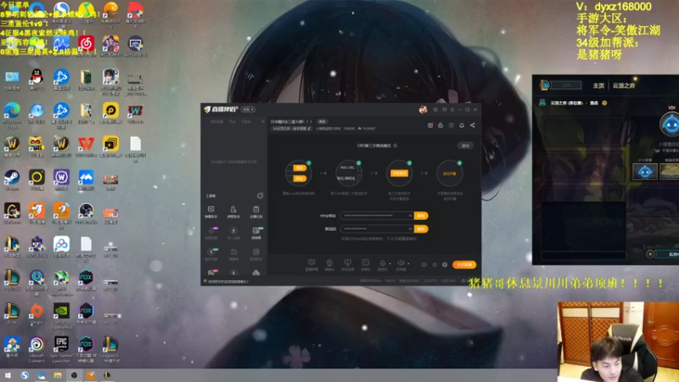
Task: Open the Sogou browser taskbar icon
Action: pyautogui.click(x=25, y=375)
